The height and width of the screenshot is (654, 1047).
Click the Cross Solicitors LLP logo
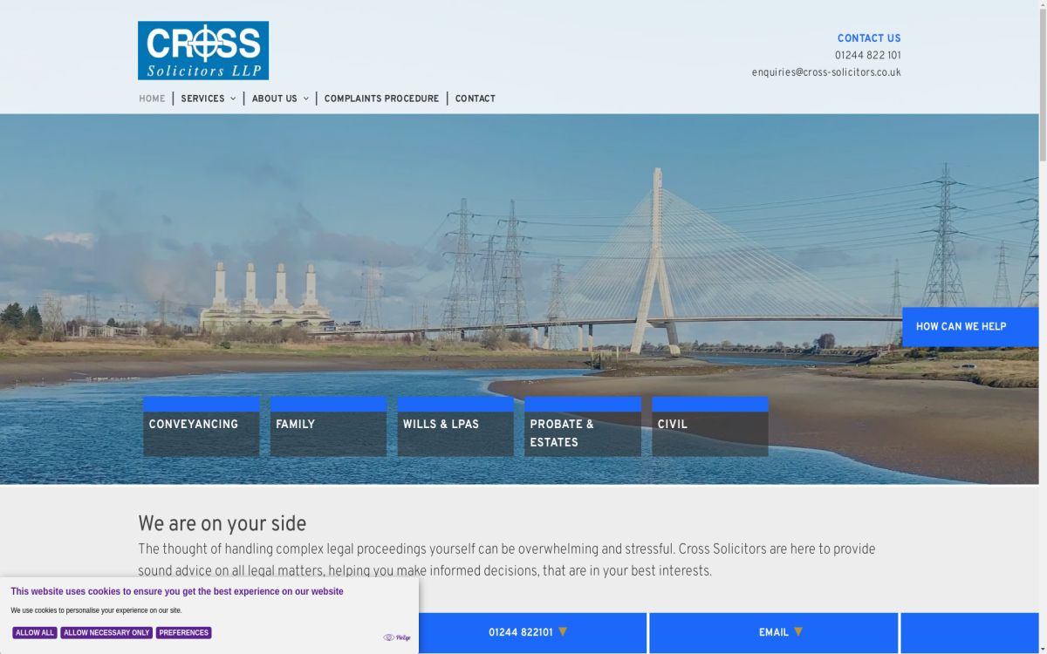(x=202, y=50)
